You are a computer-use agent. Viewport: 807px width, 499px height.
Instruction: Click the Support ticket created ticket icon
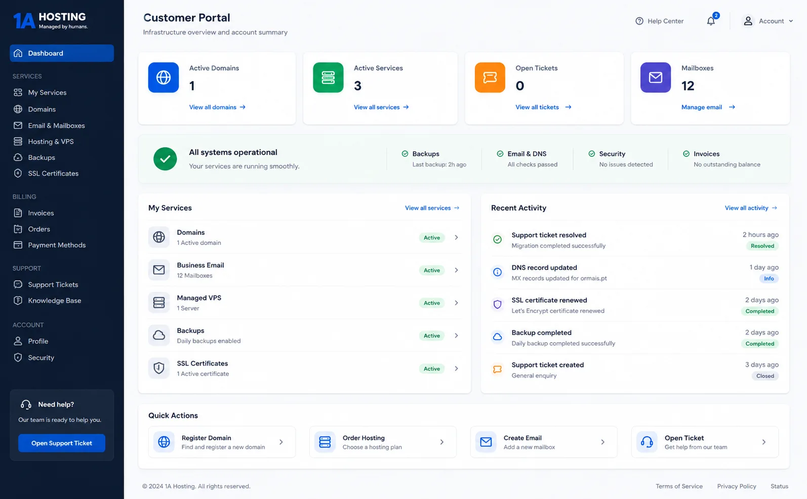498,369
